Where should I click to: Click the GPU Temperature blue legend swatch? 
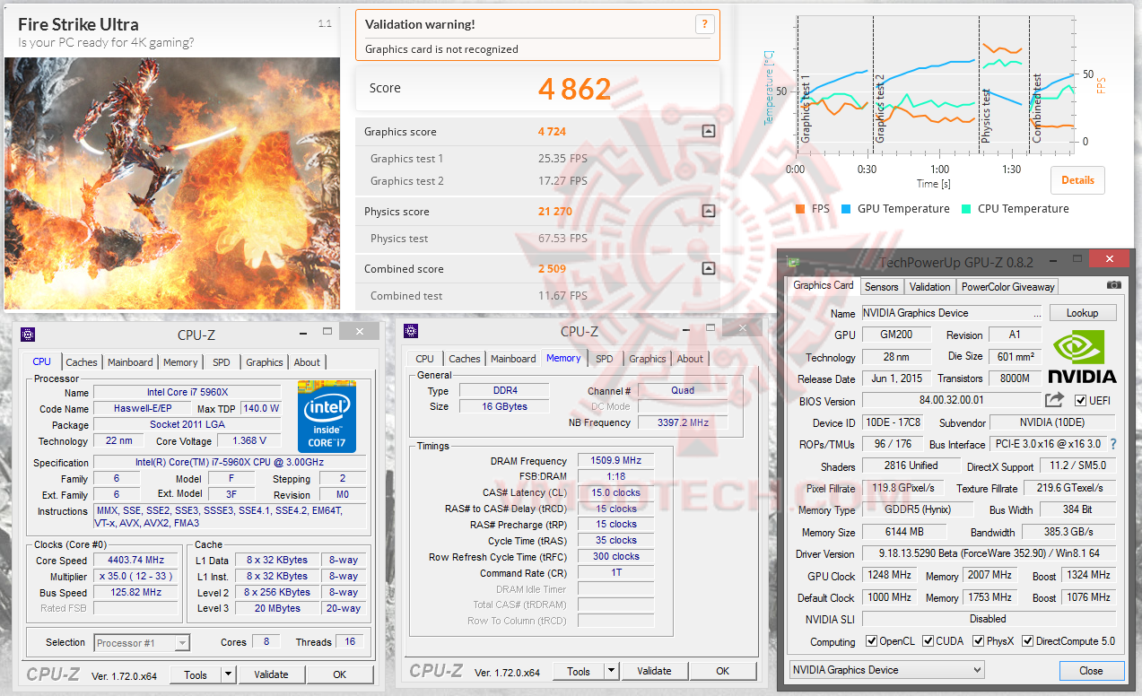pyautogui.click(x=846, y=209)
